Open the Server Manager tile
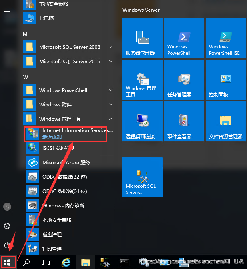247x269 pixels. (143, 38)
